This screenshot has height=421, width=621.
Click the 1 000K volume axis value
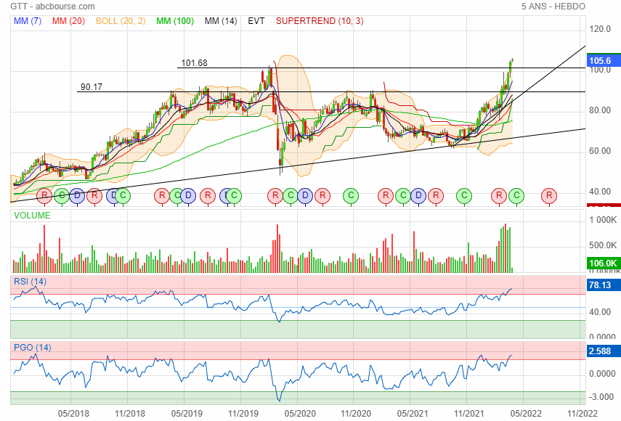603,220
